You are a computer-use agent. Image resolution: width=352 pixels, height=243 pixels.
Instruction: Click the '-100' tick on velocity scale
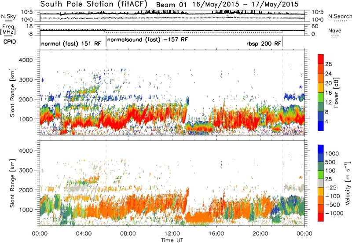coord(332,196)
